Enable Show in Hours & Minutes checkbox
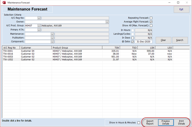 pos(139,123)
